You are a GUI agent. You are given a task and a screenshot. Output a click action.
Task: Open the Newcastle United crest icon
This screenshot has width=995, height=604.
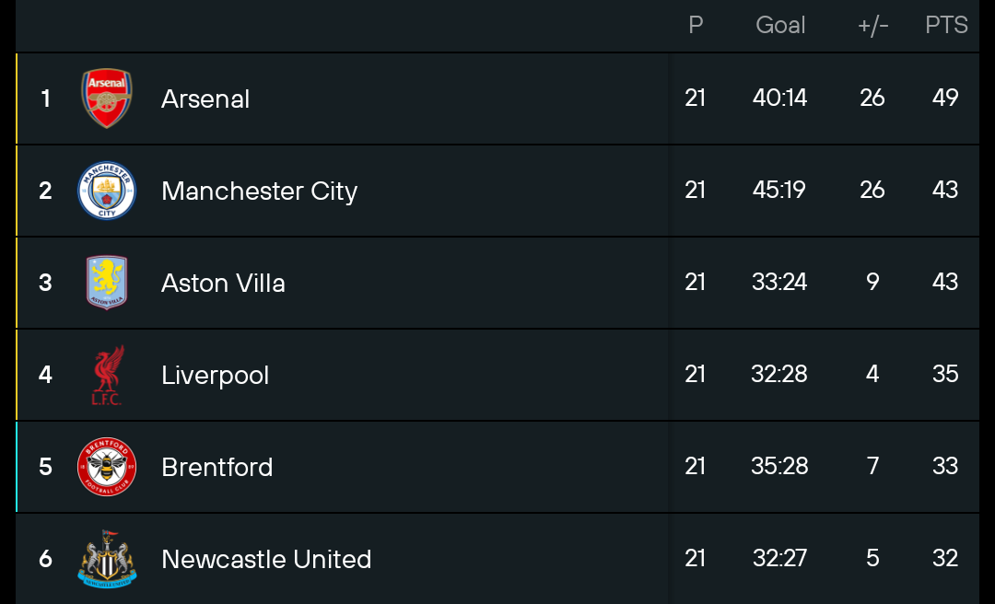[107, 559]
